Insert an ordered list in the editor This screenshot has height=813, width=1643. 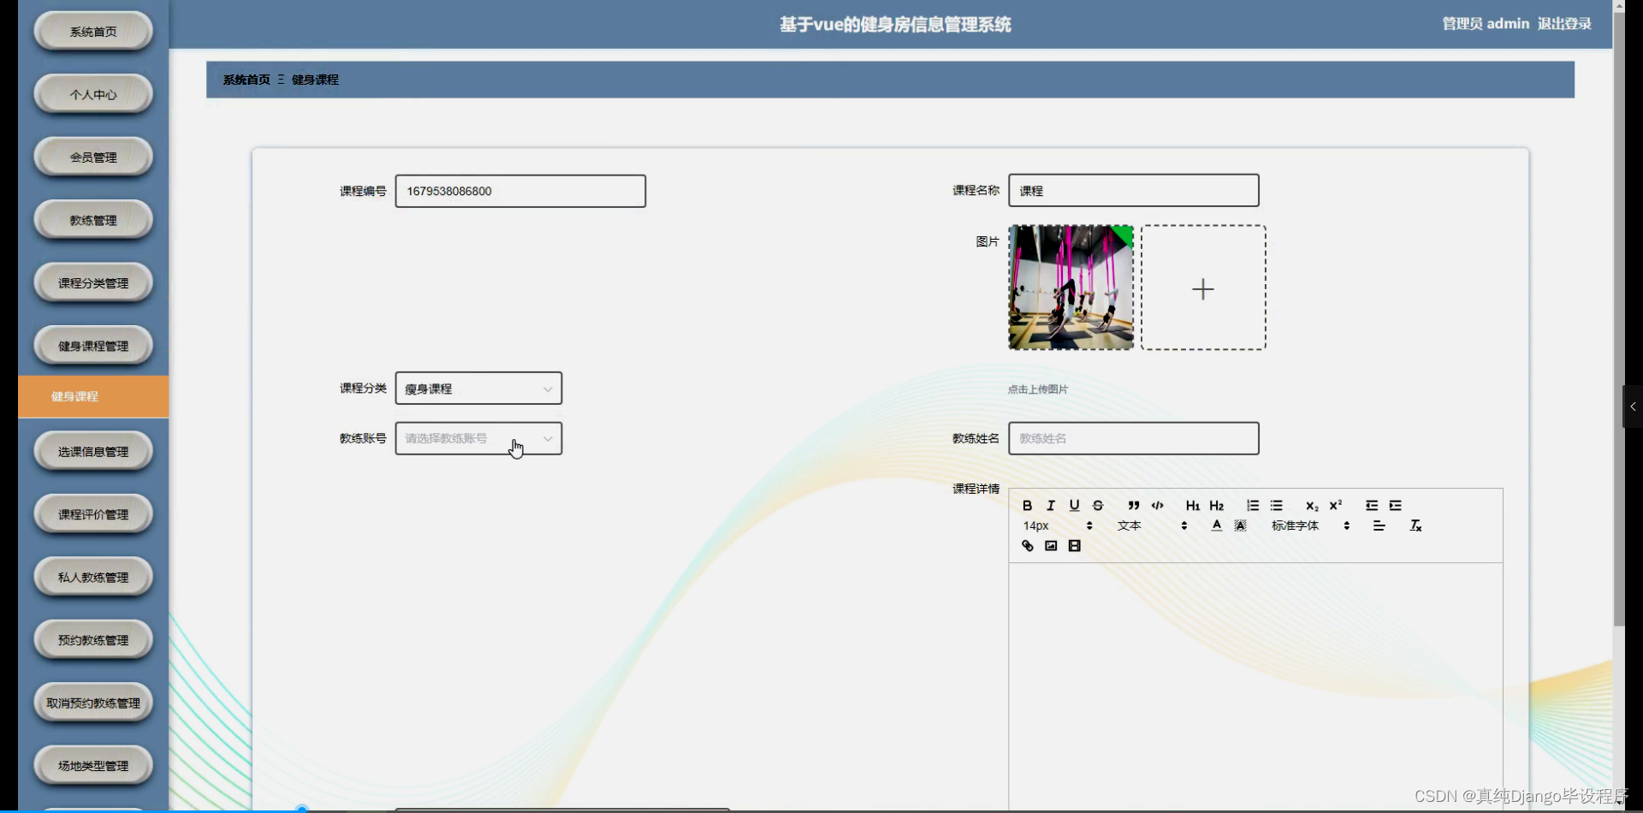(1252, 506)
